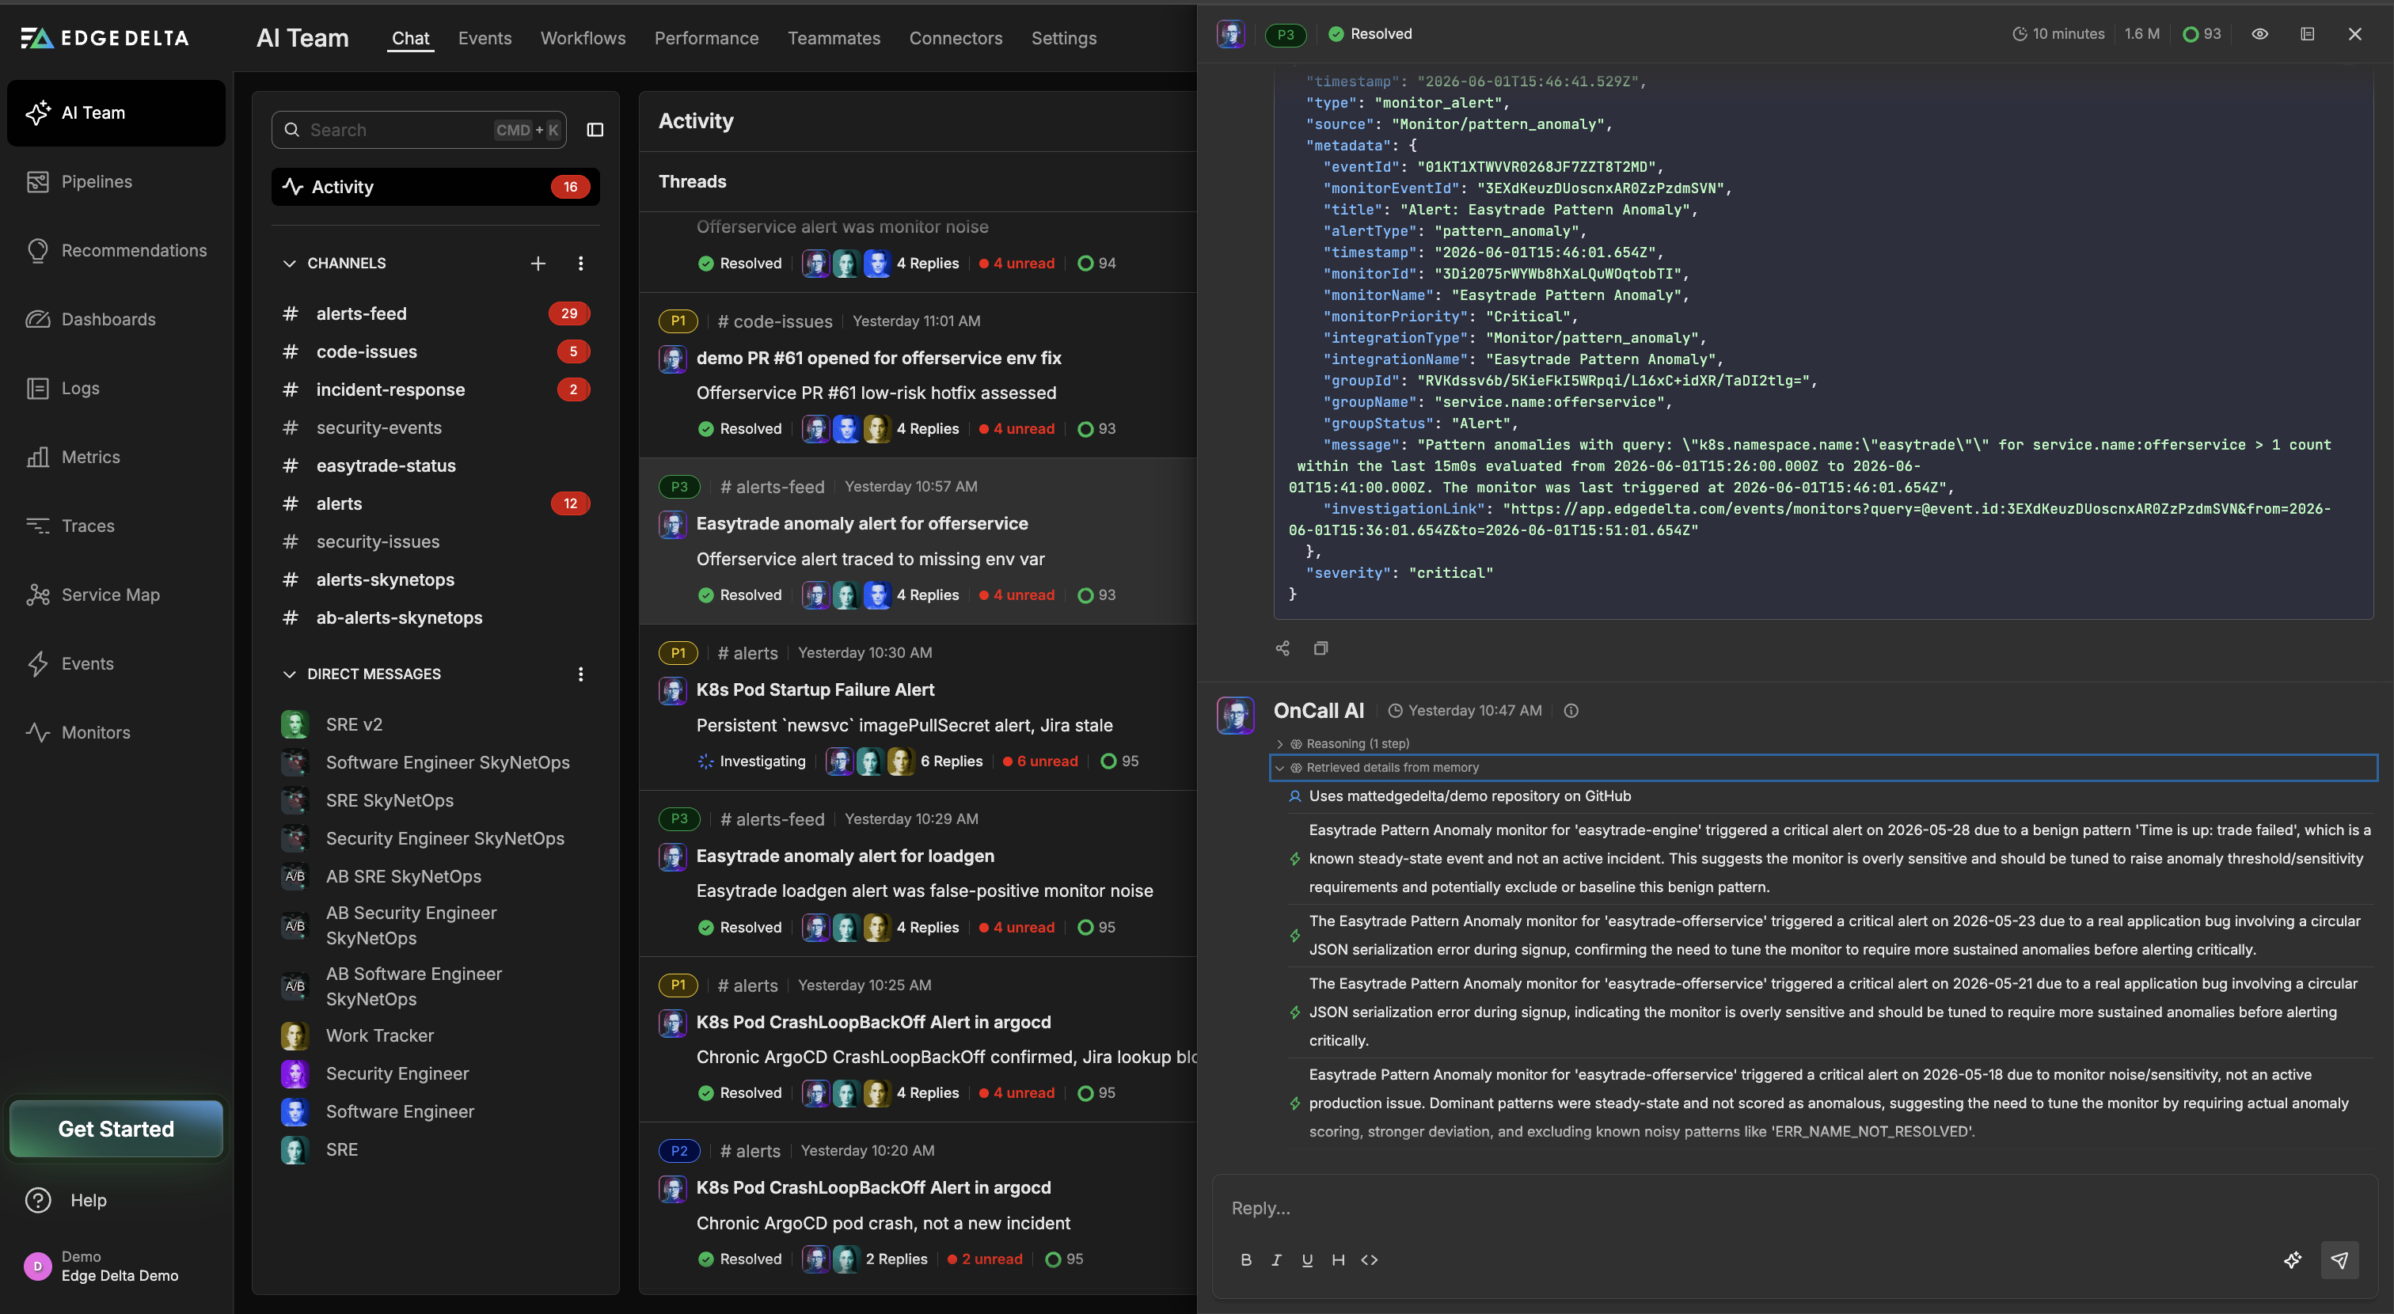Open the Pipelines sidebar section
Image resolution: width=2394 pixels, height=1314 pixels.
click(x=116, y=181)
